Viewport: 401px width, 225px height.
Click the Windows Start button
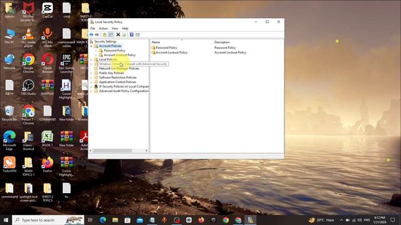6,220
